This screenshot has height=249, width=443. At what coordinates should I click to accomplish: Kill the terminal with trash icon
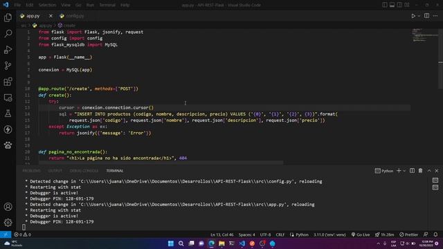tap(420, 171)
